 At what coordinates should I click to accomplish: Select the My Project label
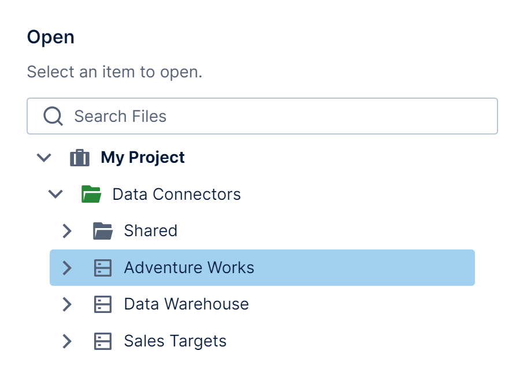click(x=143, y=158)
